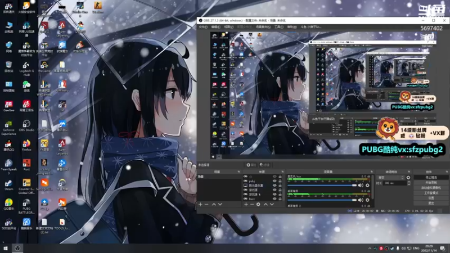Open the GeeGee desktop shortcut
Image resolution: width=450 pixels, height=253 pixels.
[8, 106]
